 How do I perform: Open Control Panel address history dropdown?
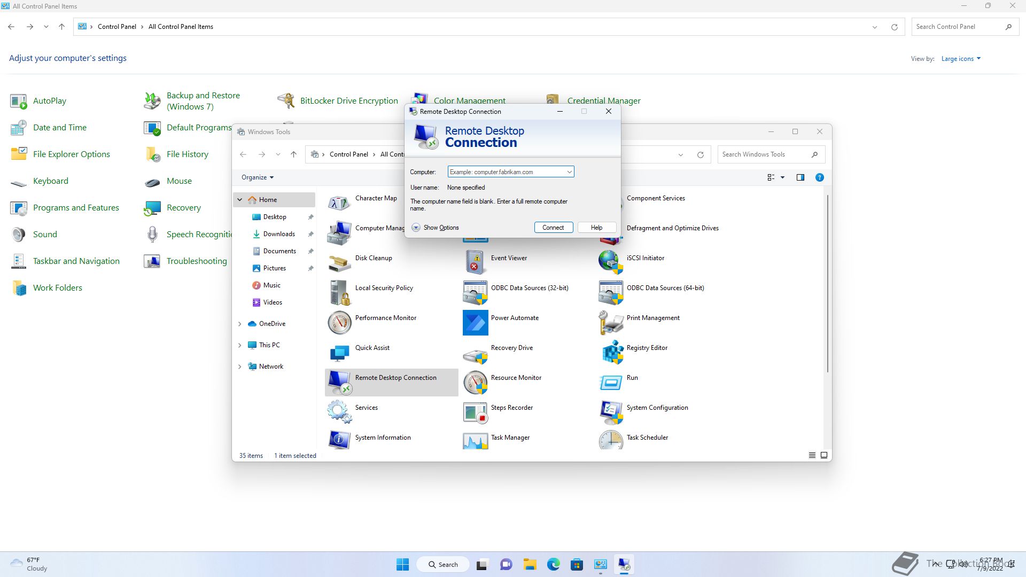[875, 27]
